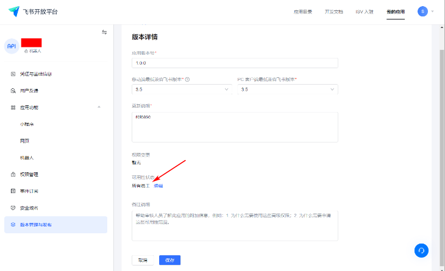Open the PC client minimum version dropdown
The height and width of the screenshot is (271, 445).
288,90
